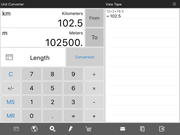The image size is (180, 135).
Task: Tap the ruler icon beside Length
Action: click(x=9, y=57)
